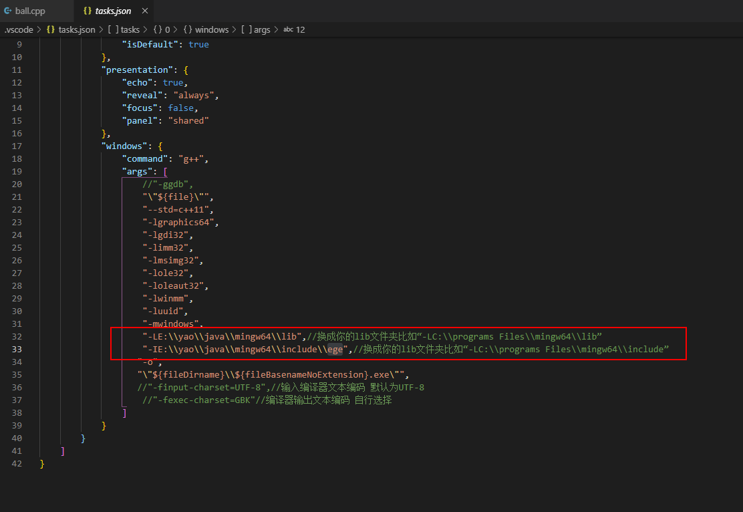Click the args item in the breadcrumb bar
This screenshot has height=512, width=743.
pos(262,29)
